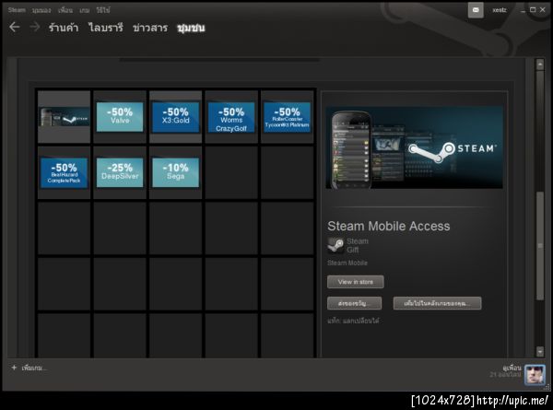Select the -25% DeepSilver coupon
This screenshot has height=410, width=553.
point(120,172)
